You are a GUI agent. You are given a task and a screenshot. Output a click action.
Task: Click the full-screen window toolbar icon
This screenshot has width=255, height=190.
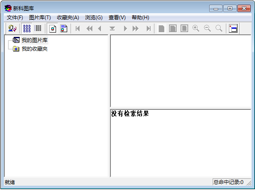coord(233,29)
